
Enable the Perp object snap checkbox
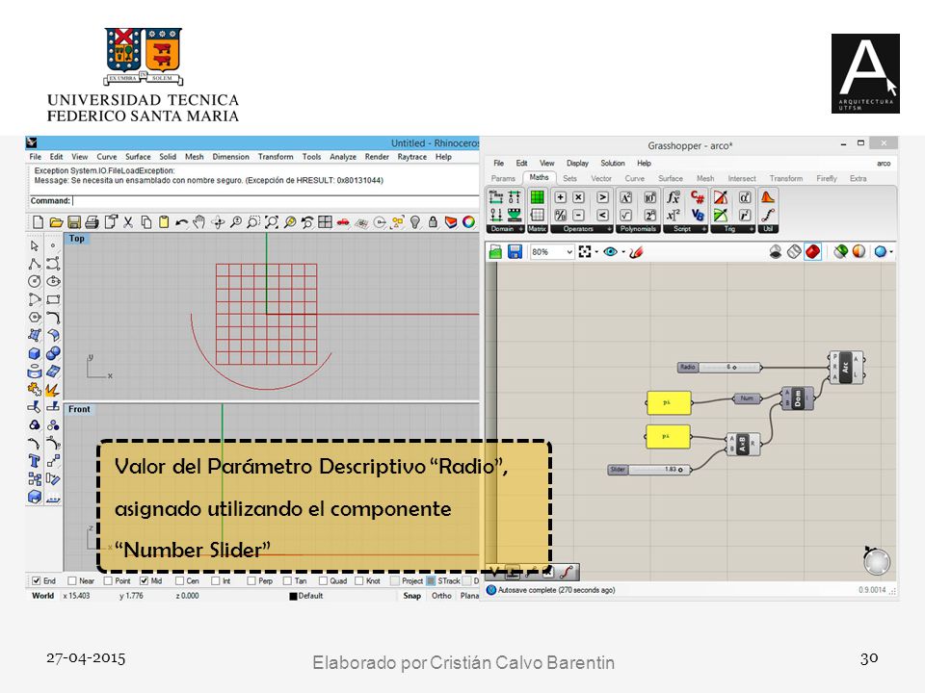[x=251, y=581]
